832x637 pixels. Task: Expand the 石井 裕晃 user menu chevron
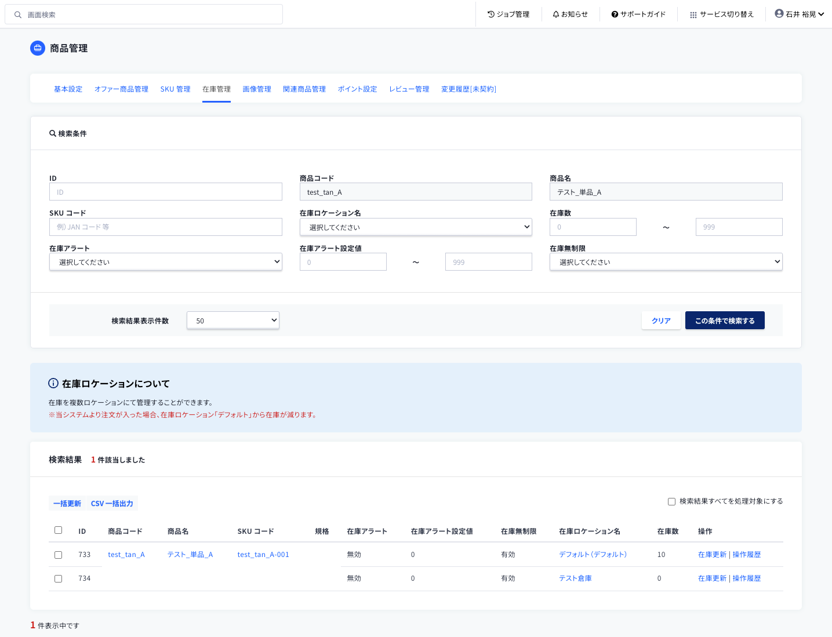point(821,14)
